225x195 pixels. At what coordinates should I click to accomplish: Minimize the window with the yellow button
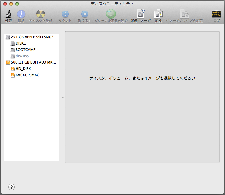[11, 4]
